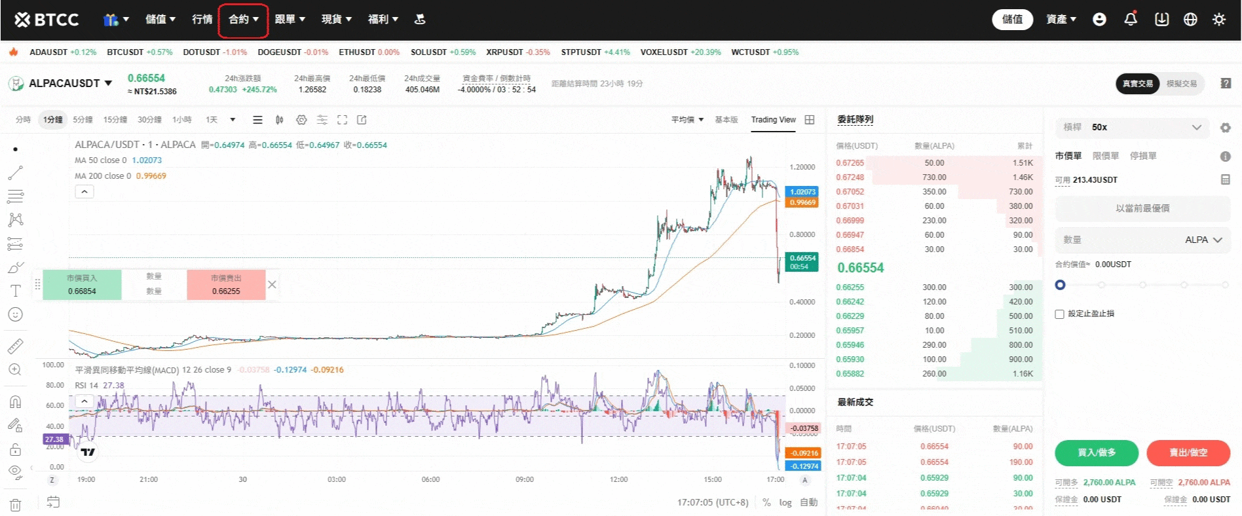Delete drawings with the trash icon
Image resolution: width=1242 pixels, height=516 pixels.
(15, 505)
